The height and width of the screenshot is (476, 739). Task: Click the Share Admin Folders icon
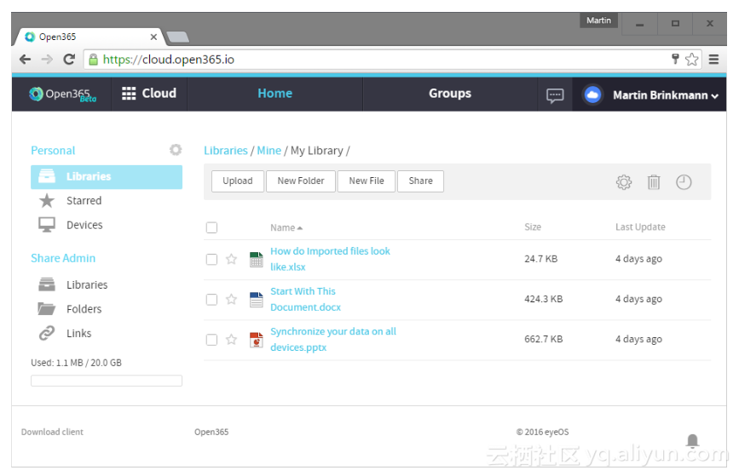coord(47,309)
